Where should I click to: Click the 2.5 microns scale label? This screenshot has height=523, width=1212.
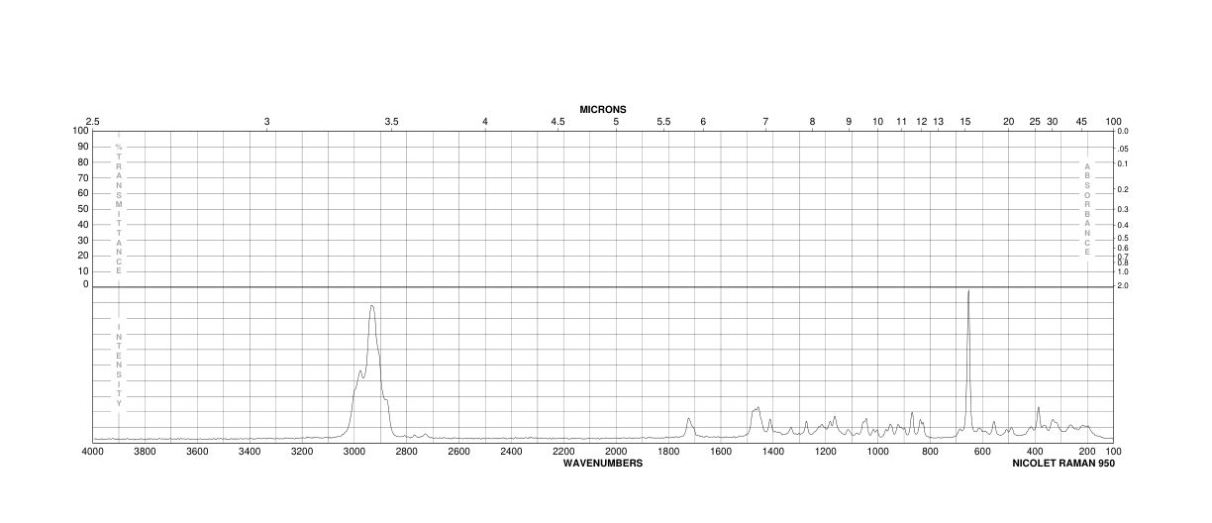tap(92, 121)
